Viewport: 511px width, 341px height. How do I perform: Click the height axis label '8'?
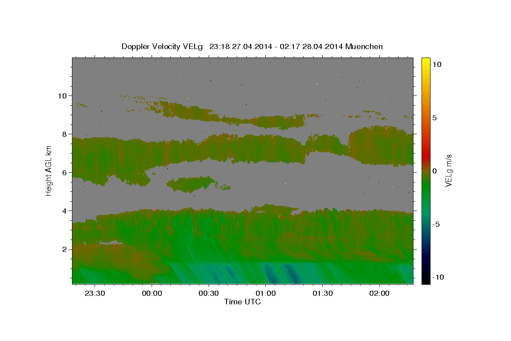coord(64,134)
